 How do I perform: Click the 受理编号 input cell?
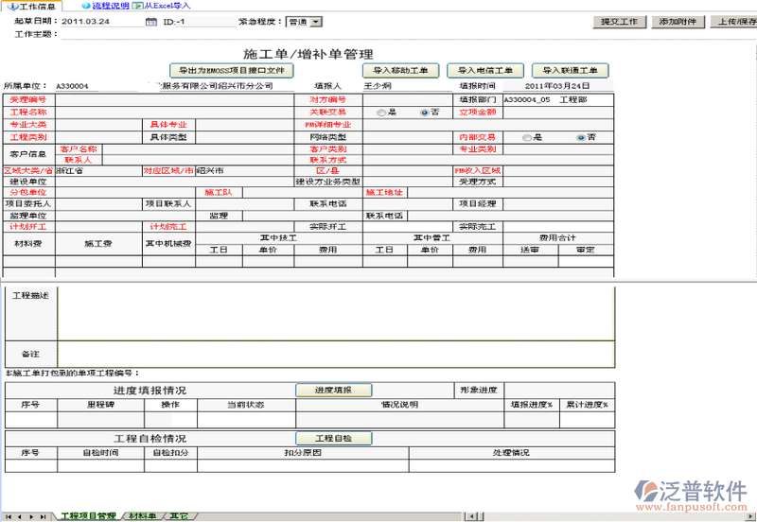[x=175, y=100]
